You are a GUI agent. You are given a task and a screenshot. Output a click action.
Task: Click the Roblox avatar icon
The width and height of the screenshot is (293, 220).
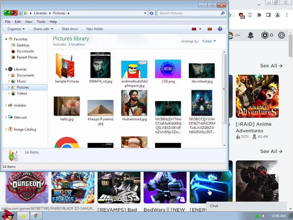coord(231,35)
